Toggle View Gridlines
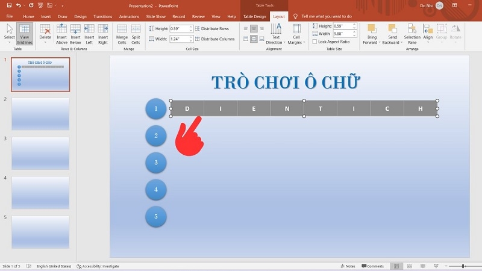Screen dimensions: 482x271 pyautogui.click(x=25, y=34)
